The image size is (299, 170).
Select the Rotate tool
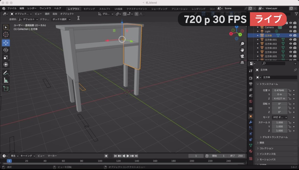6,50
